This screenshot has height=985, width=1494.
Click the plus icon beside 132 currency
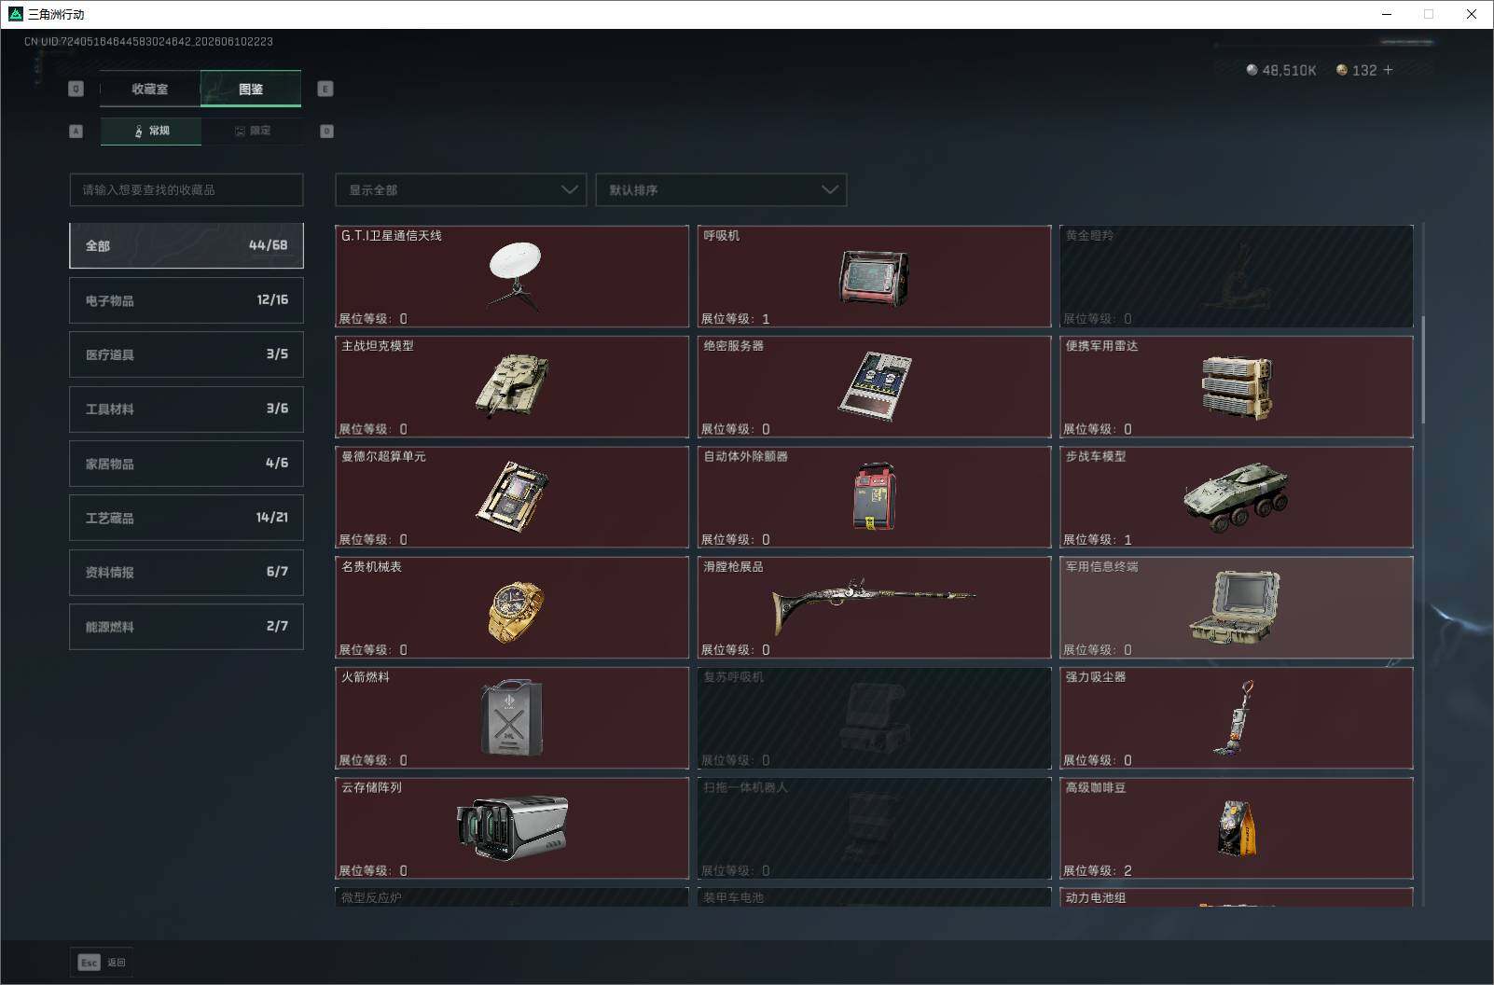[1388, 70]
